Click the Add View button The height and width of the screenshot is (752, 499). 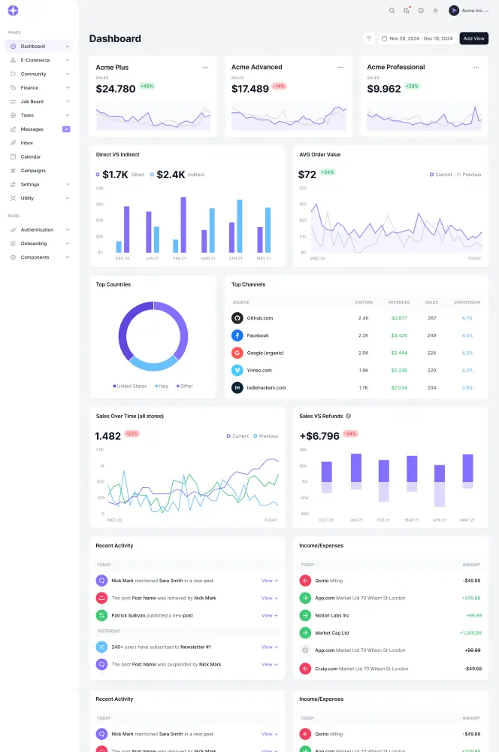click(473, 38)
